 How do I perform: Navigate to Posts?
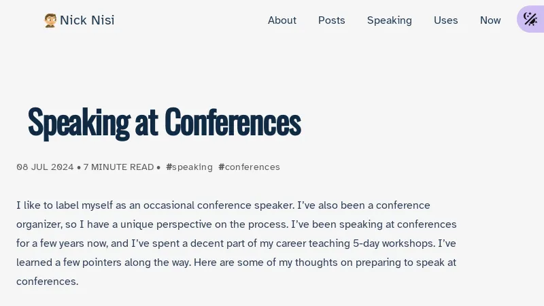332,20
